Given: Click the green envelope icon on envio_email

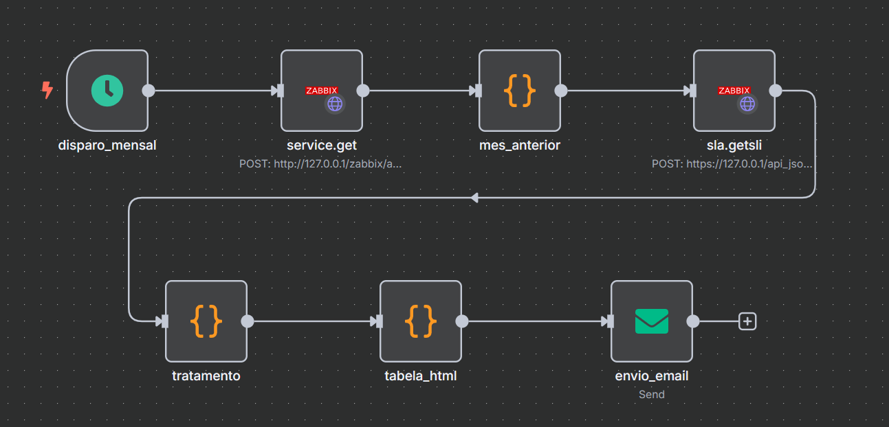Looking at the screenshot, I should [x=652, y=320].
